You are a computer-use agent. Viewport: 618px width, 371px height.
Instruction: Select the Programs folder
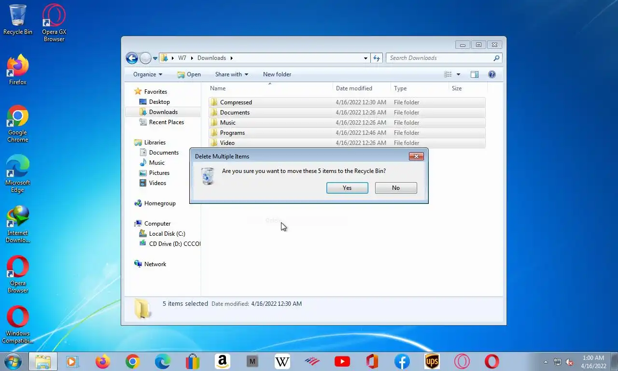point(347,133)
